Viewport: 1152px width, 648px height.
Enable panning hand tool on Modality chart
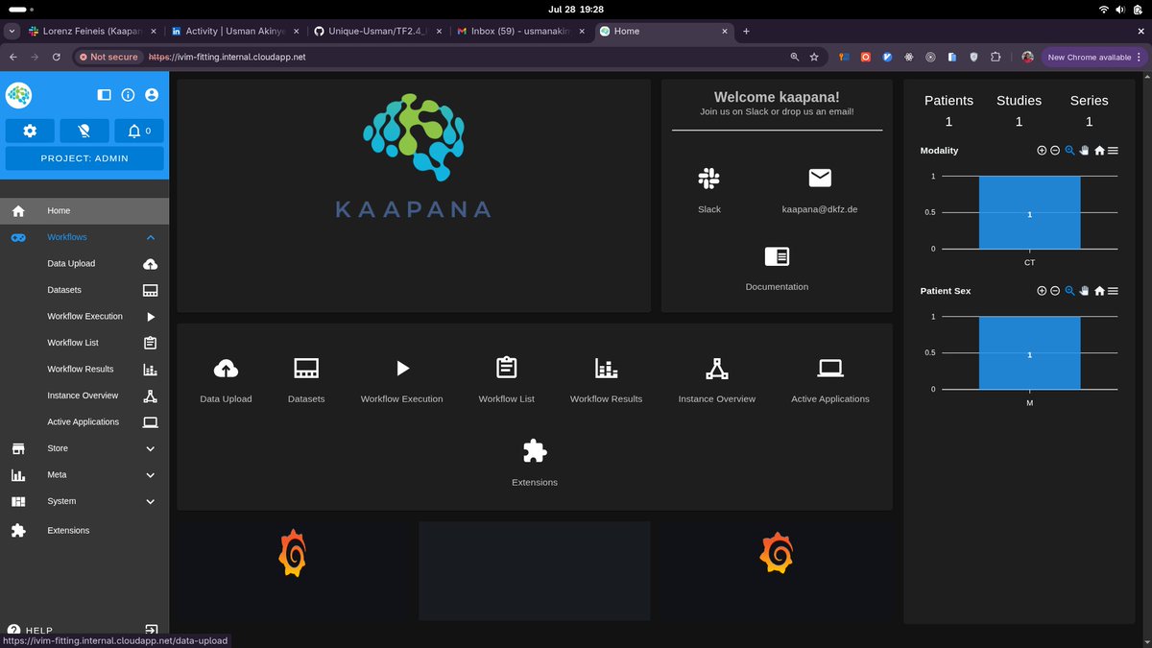1085,151
